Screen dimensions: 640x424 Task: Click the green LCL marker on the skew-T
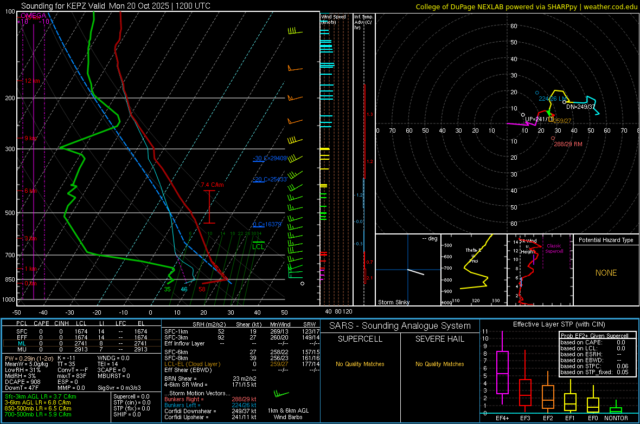pyautogui.click(x=258, y=246)
